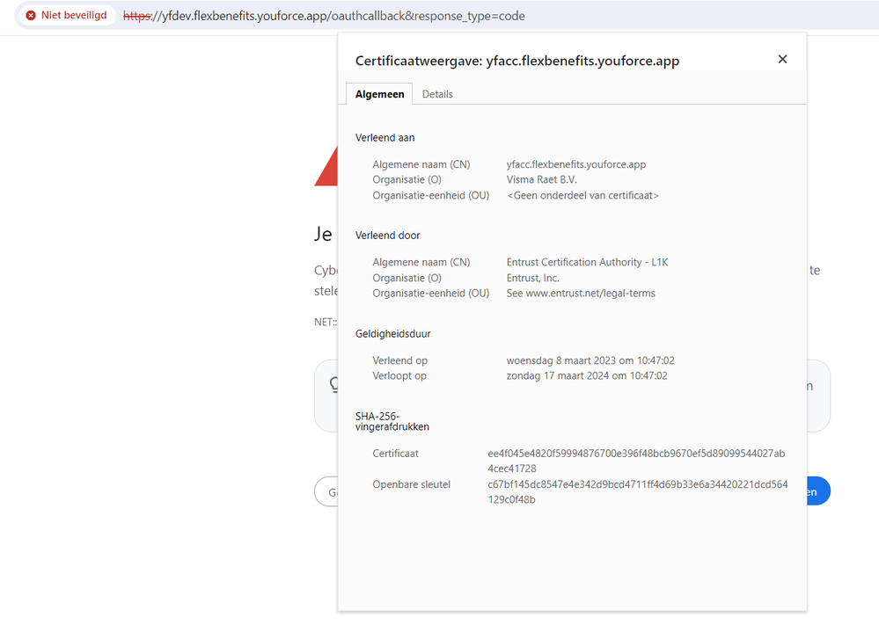Click the certificate fingerprint starting ee4f045e
The width and height of the screenshot is (879, 625).
point(636,461)
